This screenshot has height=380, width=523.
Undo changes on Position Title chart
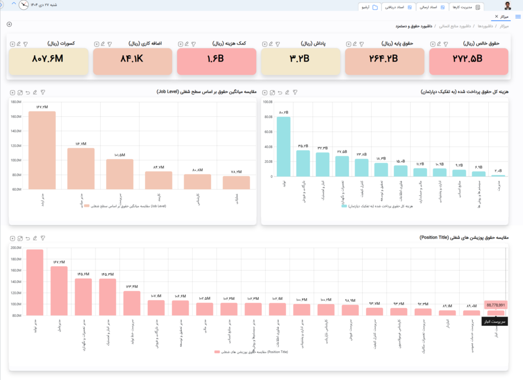28,238
